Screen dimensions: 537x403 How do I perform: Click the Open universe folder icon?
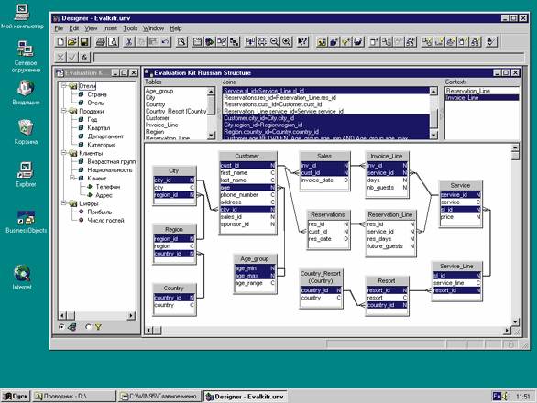pos(72,42)
